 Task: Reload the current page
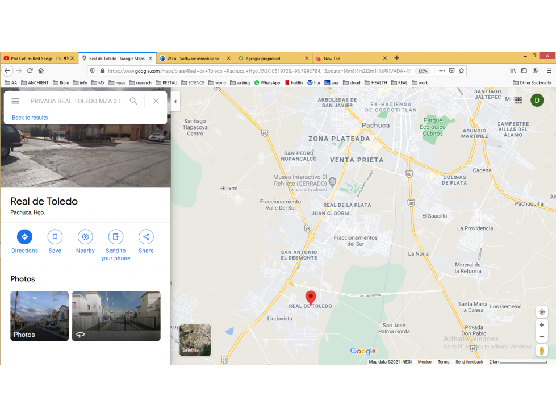30,70
